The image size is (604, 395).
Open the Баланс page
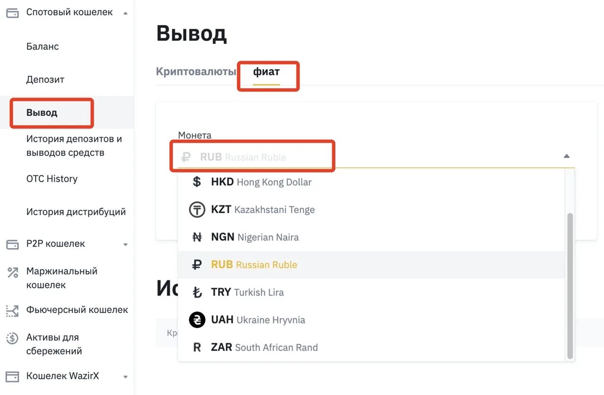(x=42, y=47)
